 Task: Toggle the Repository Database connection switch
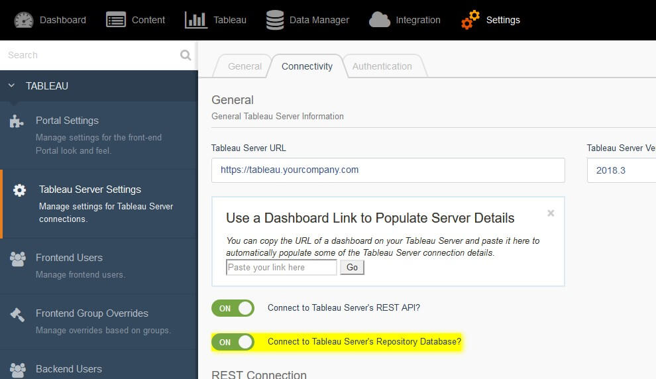(233, 342)
